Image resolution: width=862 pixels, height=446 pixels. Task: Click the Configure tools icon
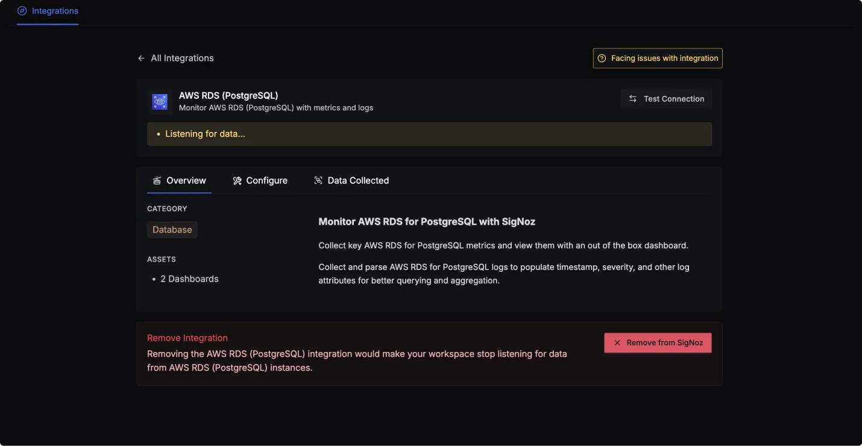click(x=237, y=181)
